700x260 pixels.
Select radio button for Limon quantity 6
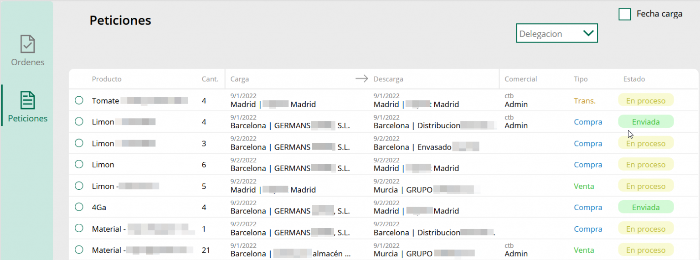point(79,165)
